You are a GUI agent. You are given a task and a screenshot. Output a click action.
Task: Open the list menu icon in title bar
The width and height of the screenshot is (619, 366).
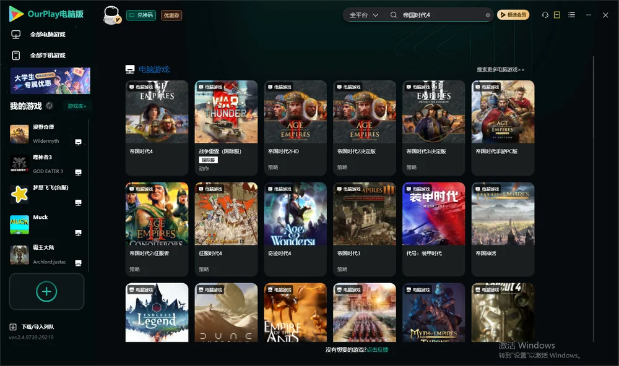tap(571, 15)
